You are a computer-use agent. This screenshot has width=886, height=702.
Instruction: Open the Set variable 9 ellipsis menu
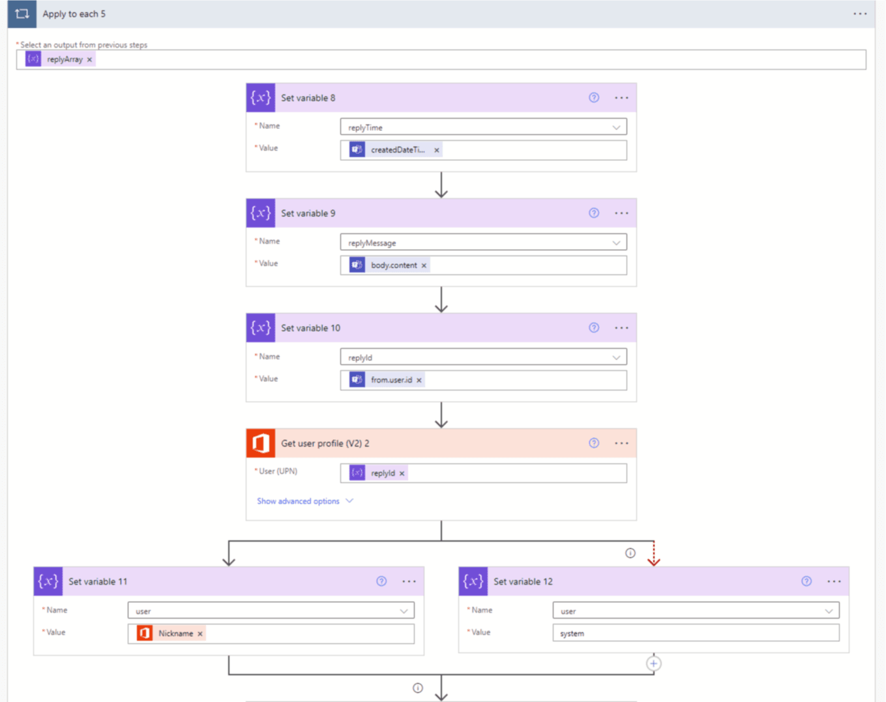tap(621, 213)
